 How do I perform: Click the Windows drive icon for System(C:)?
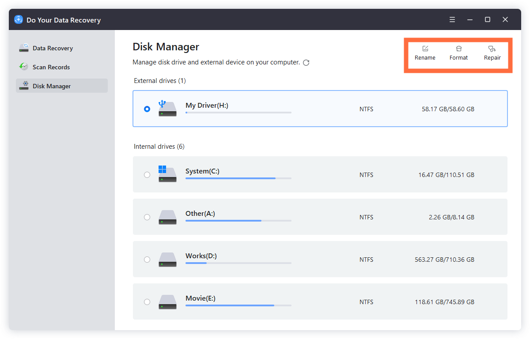tap(167, 174)
